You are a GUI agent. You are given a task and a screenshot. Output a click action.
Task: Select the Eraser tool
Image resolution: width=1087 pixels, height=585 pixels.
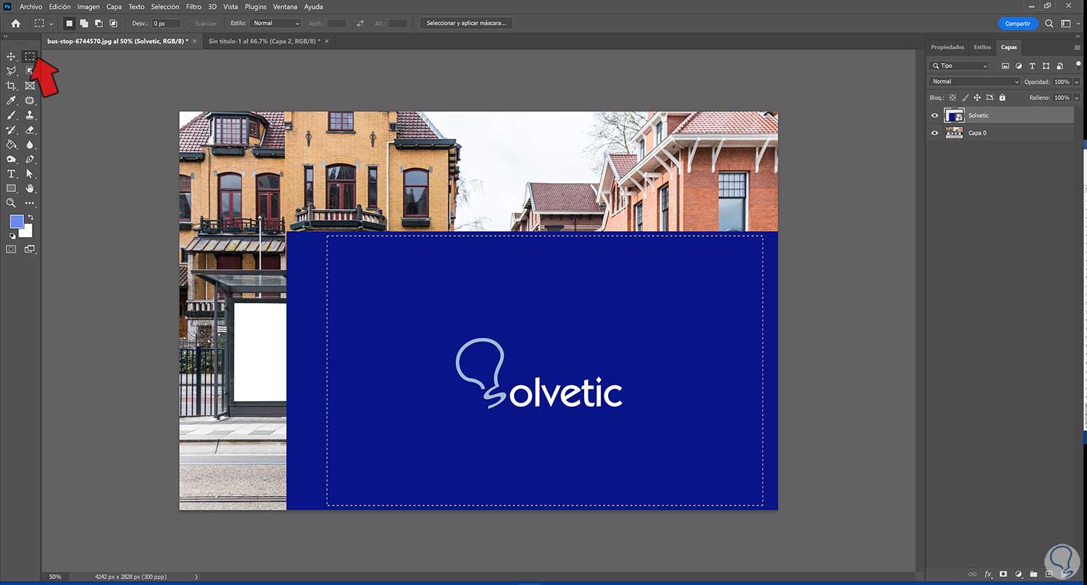(30, 130)
